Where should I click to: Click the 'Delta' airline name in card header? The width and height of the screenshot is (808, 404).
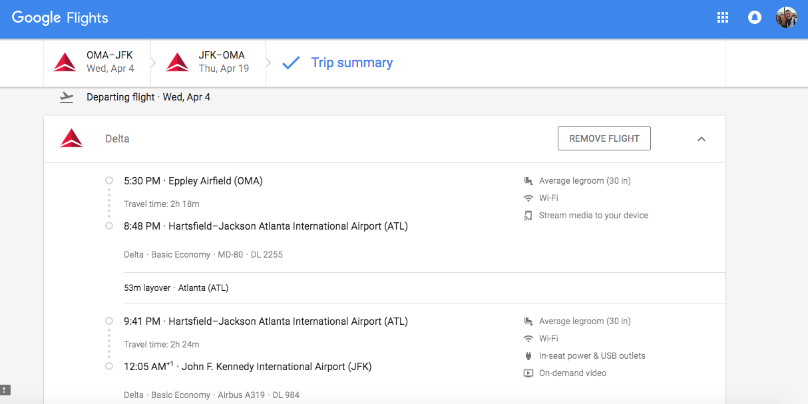[117, 138]
